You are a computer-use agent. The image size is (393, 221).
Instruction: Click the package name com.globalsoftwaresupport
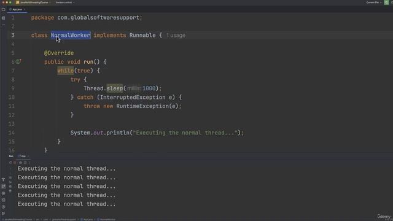point(98,18)
